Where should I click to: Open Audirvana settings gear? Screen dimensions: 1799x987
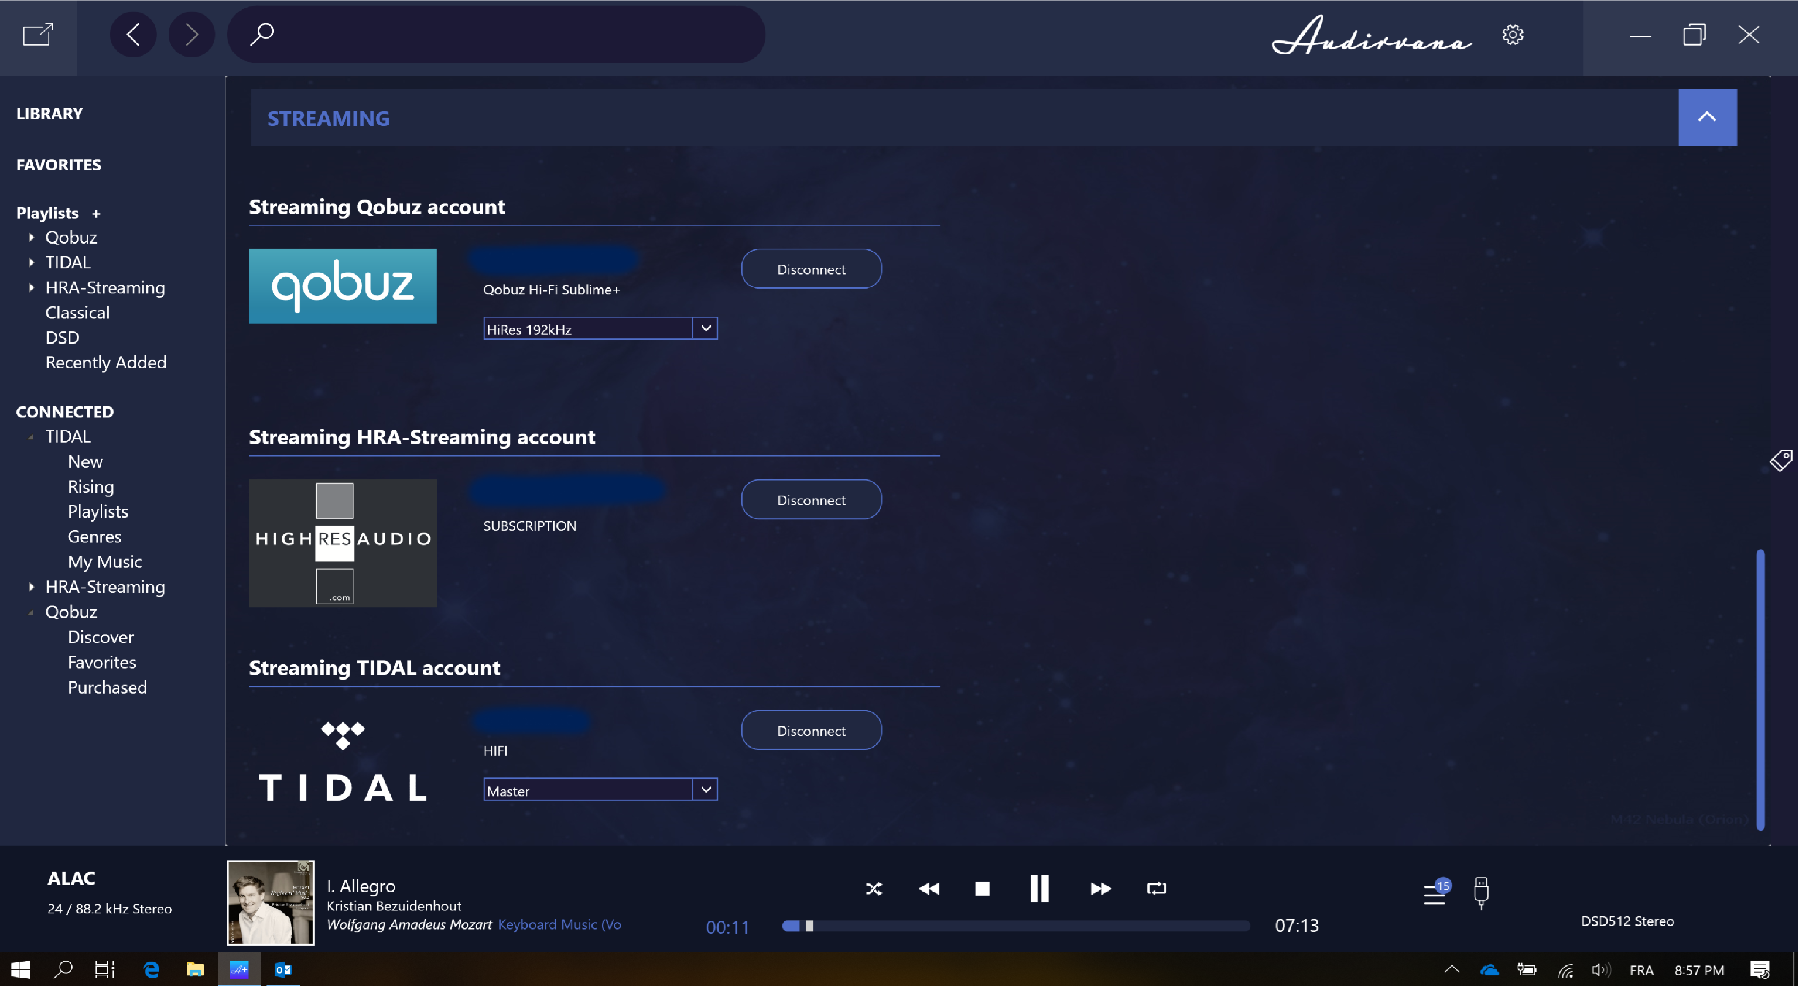pyautogui.click(x=1512, y=35)
